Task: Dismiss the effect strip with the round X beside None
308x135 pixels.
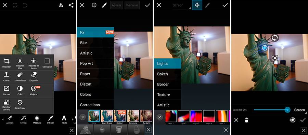Action: (82, 117)
